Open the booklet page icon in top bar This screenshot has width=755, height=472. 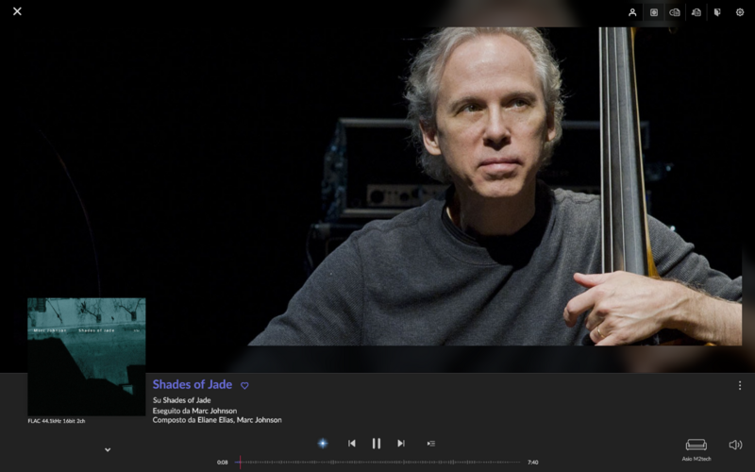717,12
